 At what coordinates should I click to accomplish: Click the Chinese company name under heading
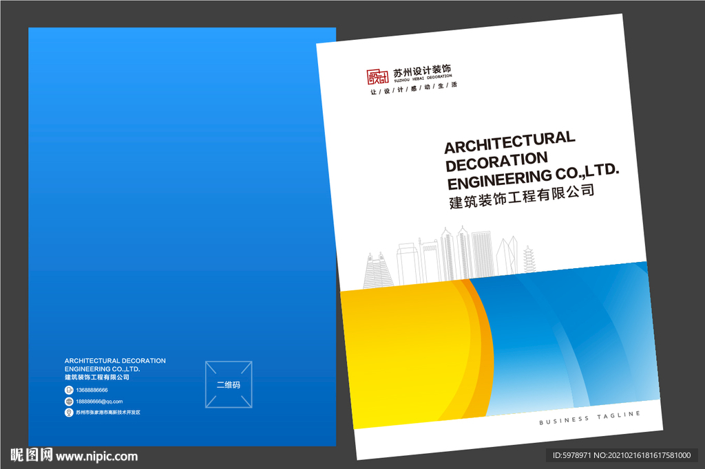coord(522,196)
